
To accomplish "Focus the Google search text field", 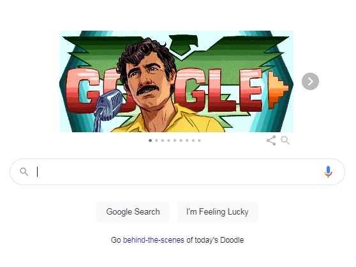I will coord(177,172).
